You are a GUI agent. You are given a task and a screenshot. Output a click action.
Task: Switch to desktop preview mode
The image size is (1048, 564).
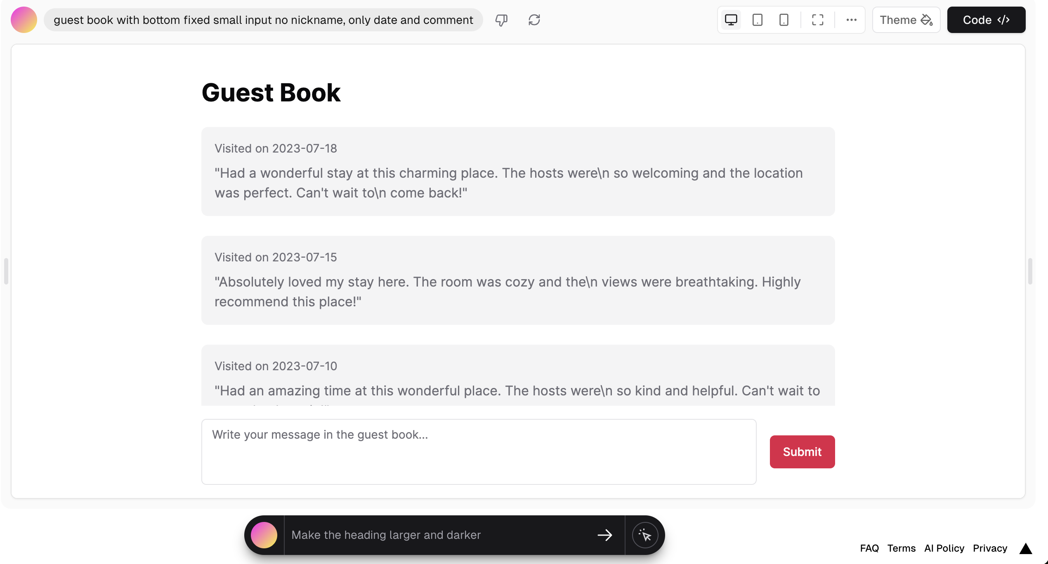point(731,20)
